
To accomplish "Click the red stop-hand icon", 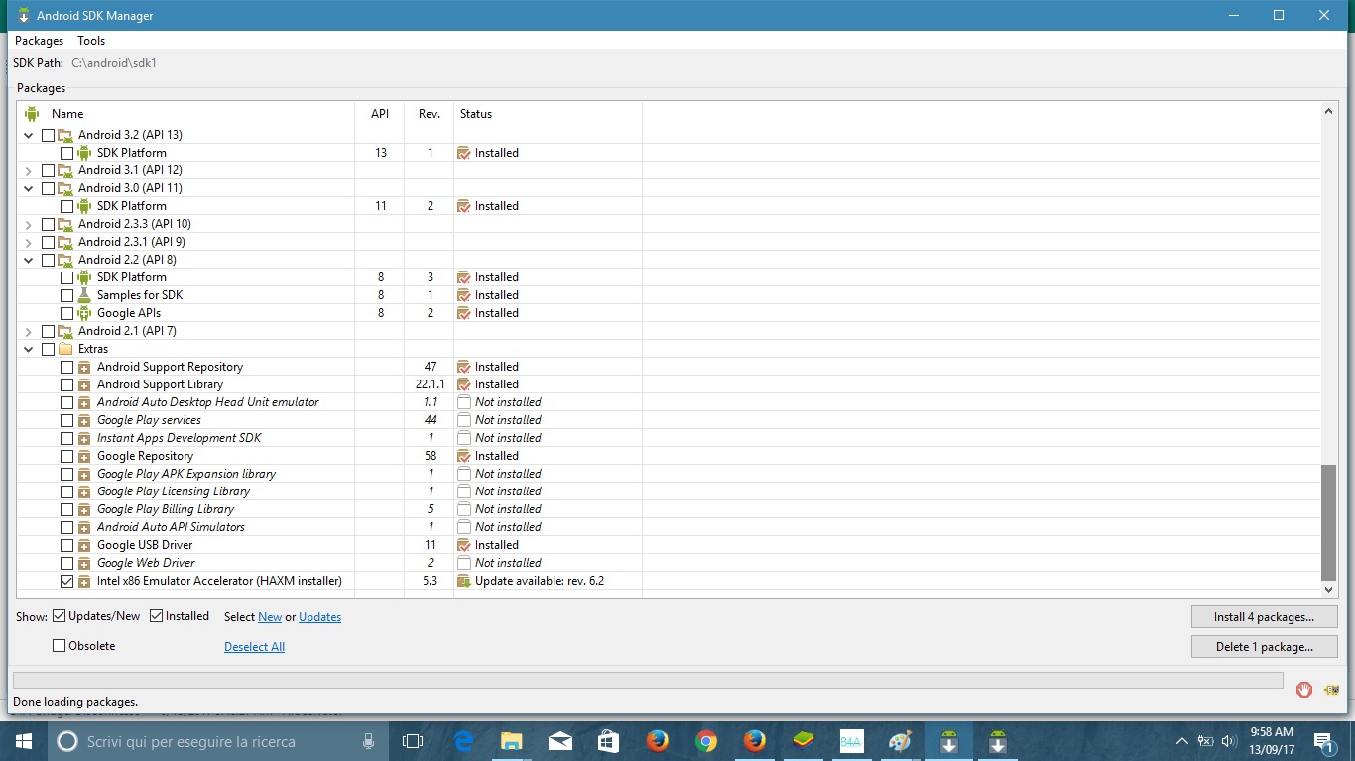I will pyautogui.click(x=1304, y=689).
